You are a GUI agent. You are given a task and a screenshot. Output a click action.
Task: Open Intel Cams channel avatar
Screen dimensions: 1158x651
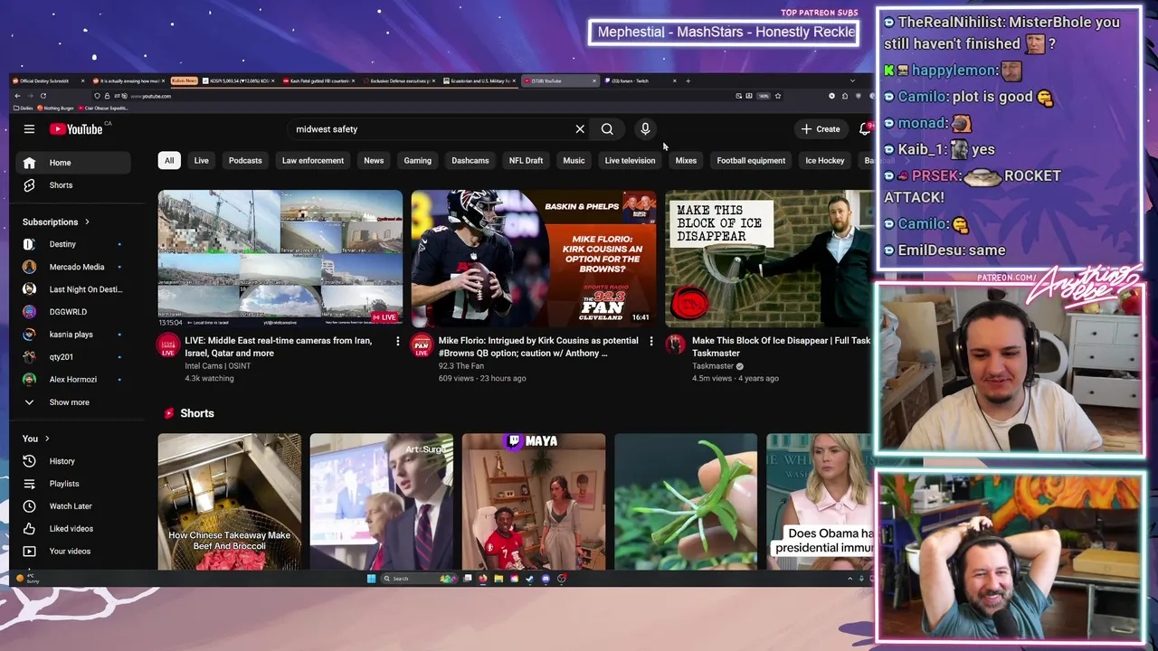[168, 345]
